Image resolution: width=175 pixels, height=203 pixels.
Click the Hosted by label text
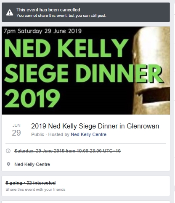[x=59, y=134]
